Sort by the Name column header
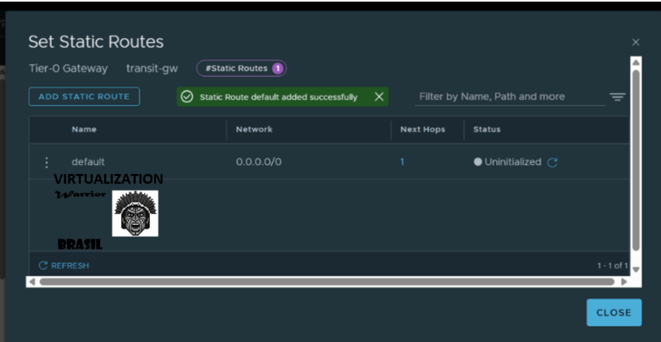The width and height of the screenshot is (661, 342). click(84, 129)
